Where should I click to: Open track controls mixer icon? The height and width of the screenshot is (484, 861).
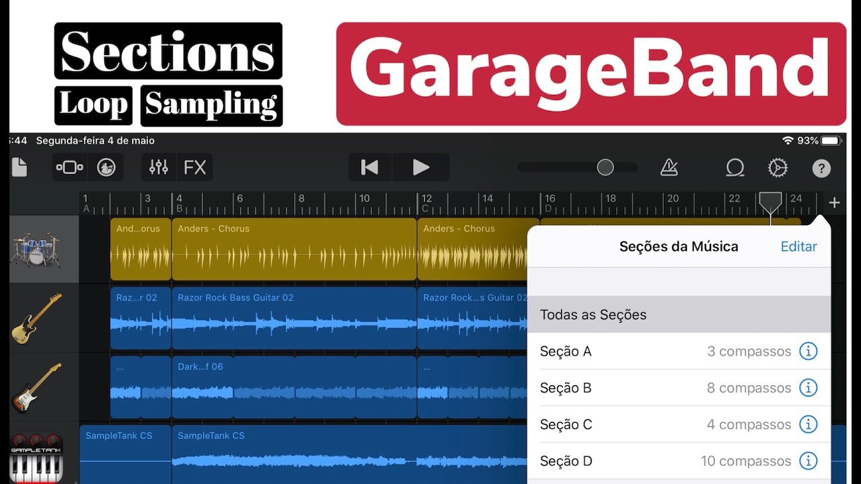point(159,167)
